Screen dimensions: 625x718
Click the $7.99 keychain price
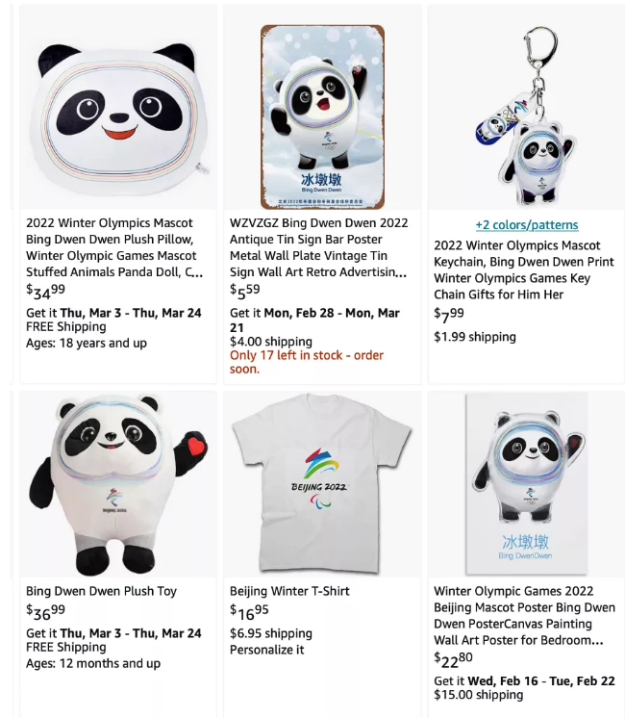pos(449,315)
